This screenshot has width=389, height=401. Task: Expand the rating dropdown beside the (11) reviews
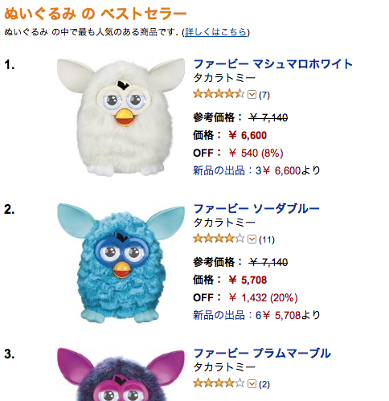click(x=252, y=239)
